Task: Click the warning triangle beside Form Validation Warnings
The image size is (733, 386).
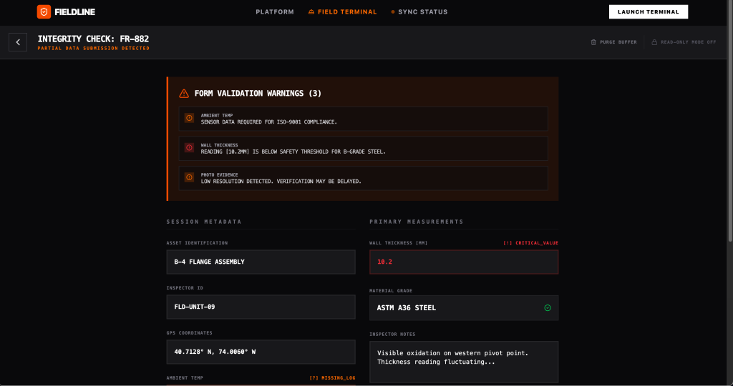Action: (184, 94)
